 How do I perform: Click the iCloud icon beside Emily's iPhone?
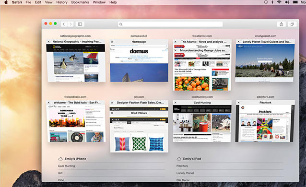coord(60,159)
